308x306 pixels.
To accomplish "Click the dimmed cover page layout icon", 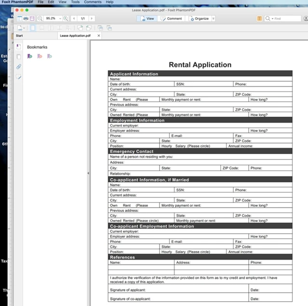I will pos(68,28).
